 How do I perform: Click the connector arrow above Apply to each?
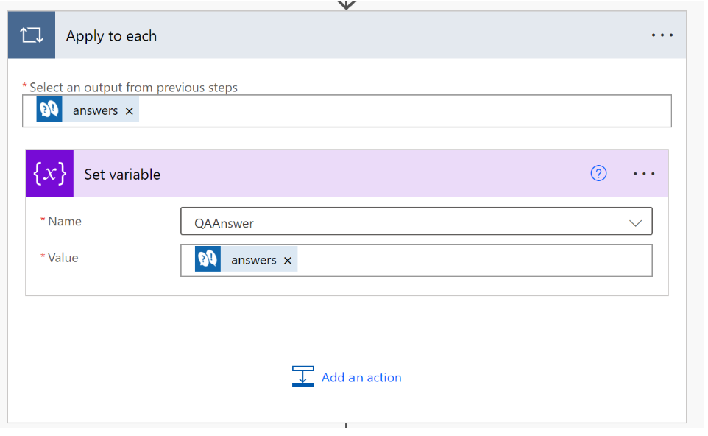pos(347,4)
